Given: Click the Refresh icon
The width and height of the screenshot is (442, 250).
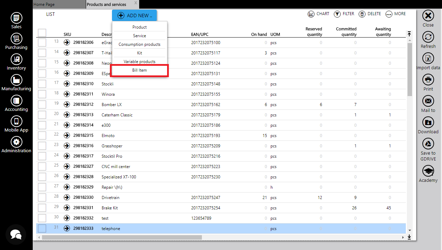Looking at the screenshot, I should click(428, 37).
